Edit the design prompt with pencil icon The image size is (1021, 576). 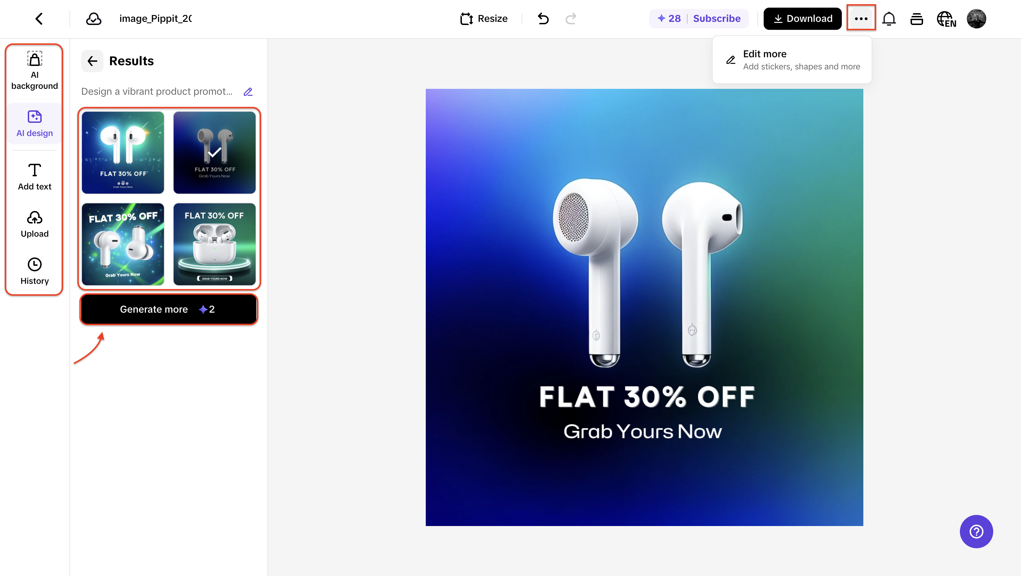pos(248,92)
